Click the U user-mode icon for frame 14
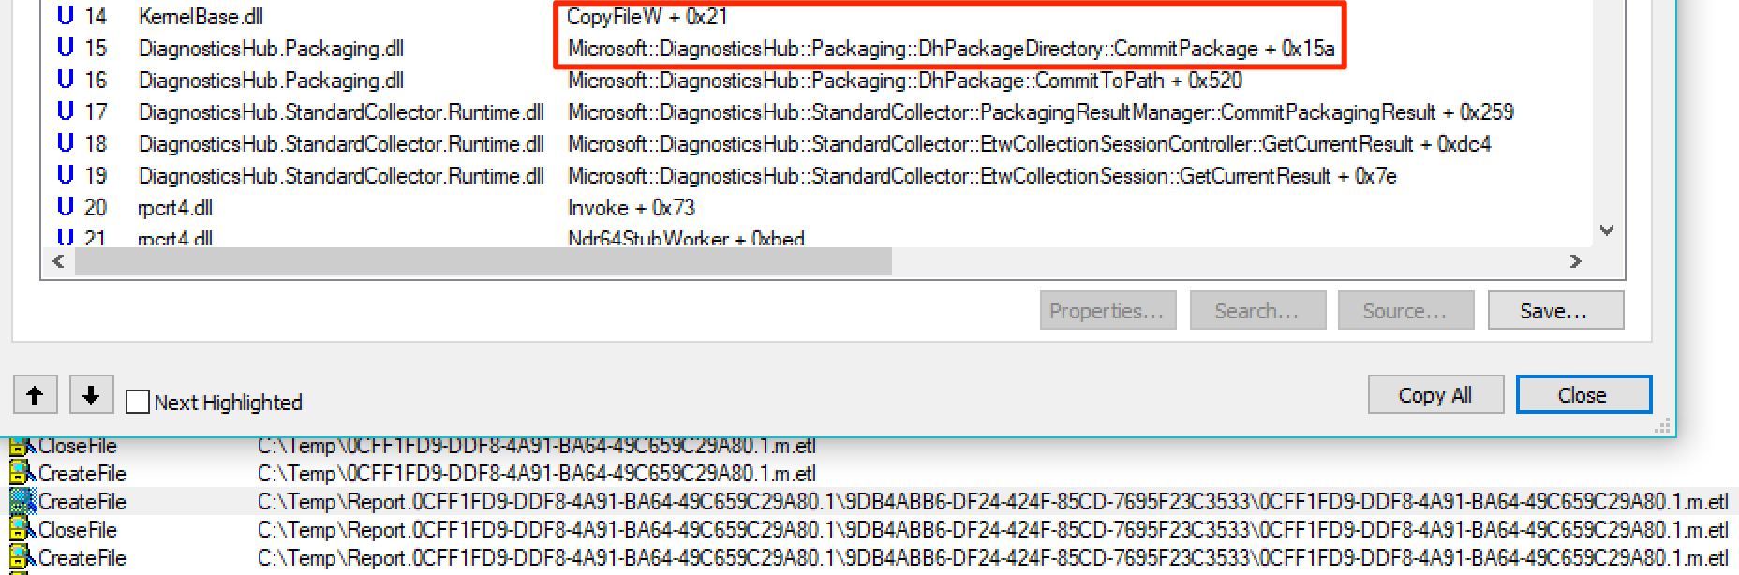This screenshot has height=575, width=1739. point(65,16)
